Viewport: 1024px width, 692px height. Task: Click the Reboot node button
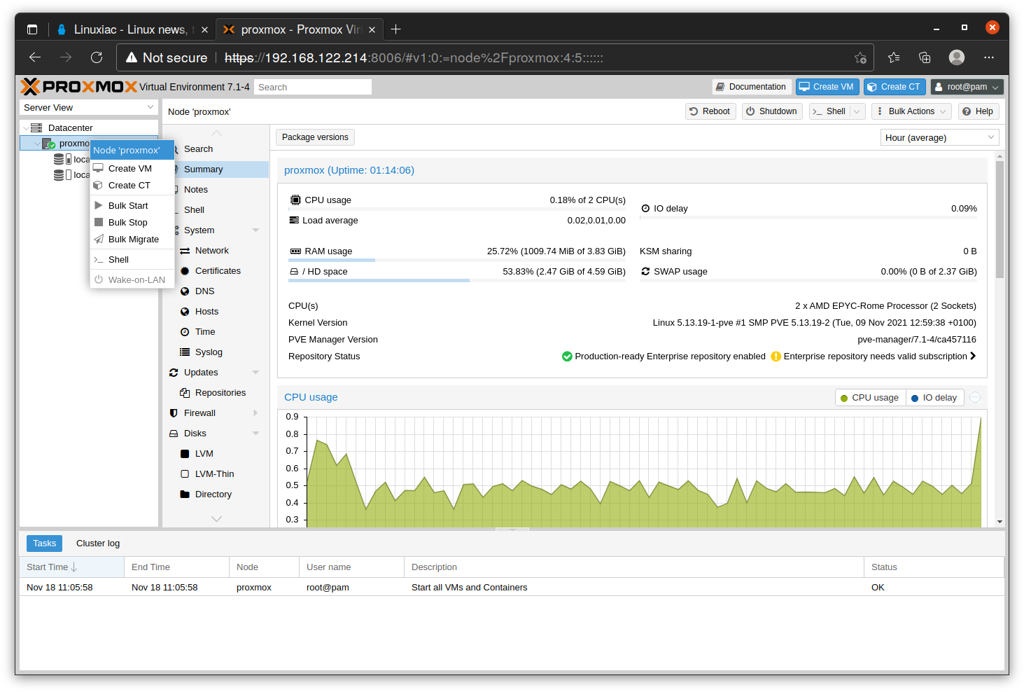(710, 111)
